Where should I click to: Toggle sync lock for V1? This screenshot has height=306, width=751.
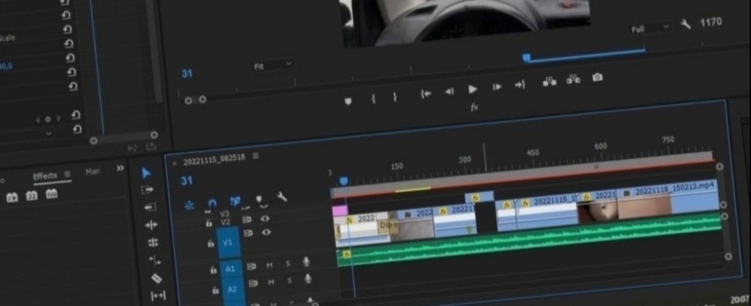248,233
